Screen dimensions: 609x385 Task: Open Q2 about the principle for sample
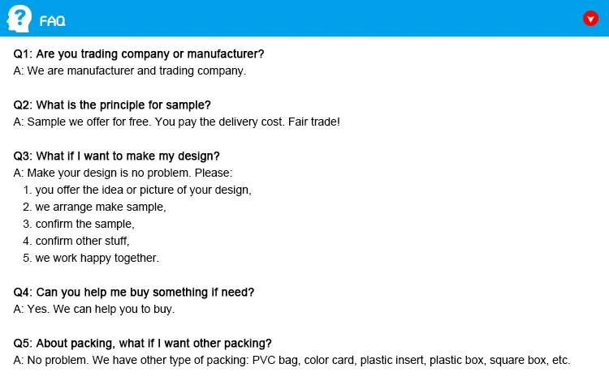point(112,105)
